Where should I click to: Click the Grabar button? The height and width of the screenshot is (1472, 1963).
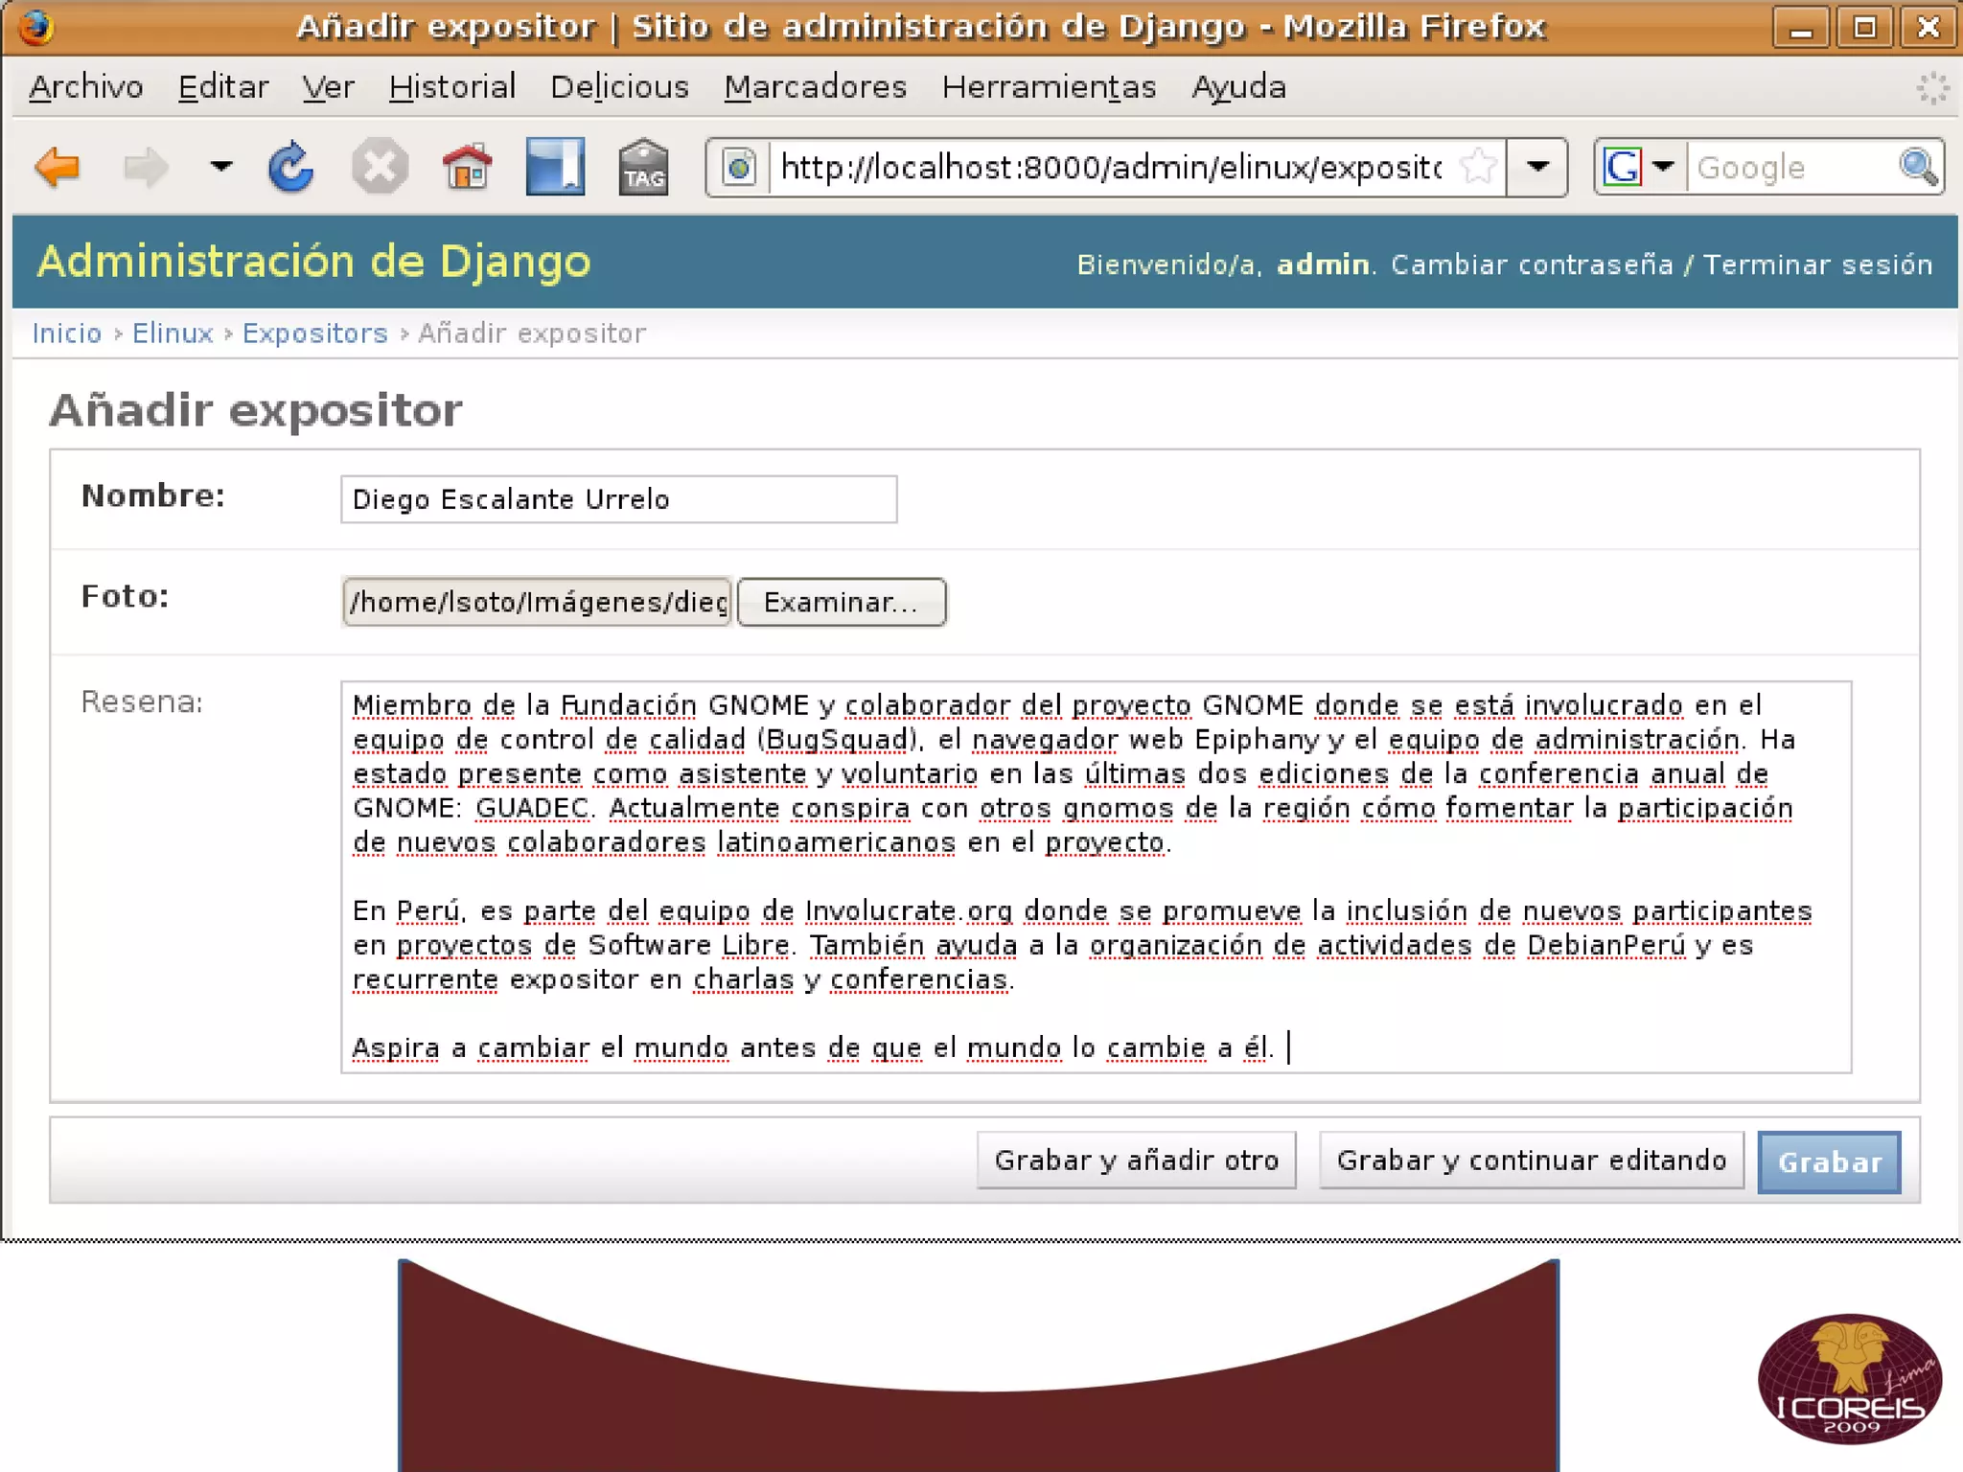[1829, 1161]
